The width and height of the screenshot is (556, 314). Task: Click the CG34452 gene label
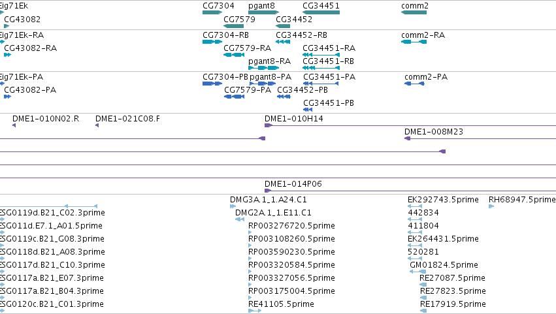294,19
